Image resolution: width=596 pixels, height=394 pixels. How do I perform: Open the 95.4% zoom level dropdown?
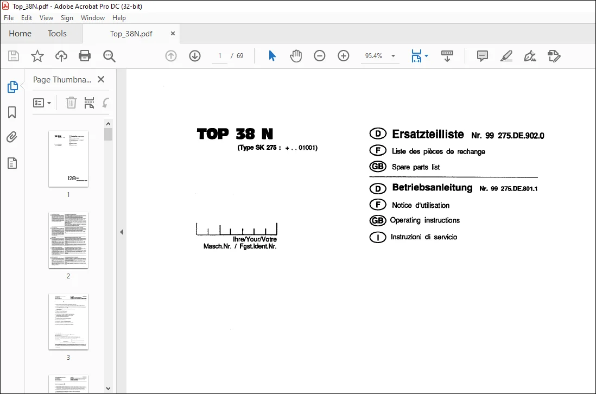pyautogui.click(x=393, y=56)
